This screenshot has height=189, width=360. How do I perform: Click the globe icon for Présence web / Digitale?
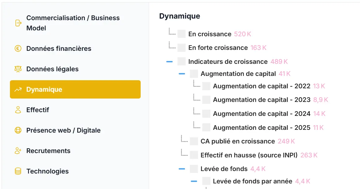[18, 130]
